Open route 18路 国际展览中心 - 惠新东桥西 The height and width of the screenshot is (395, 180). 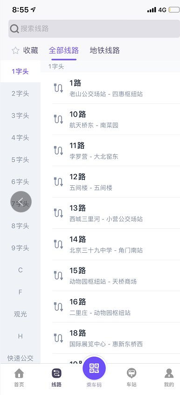point(116,338)
